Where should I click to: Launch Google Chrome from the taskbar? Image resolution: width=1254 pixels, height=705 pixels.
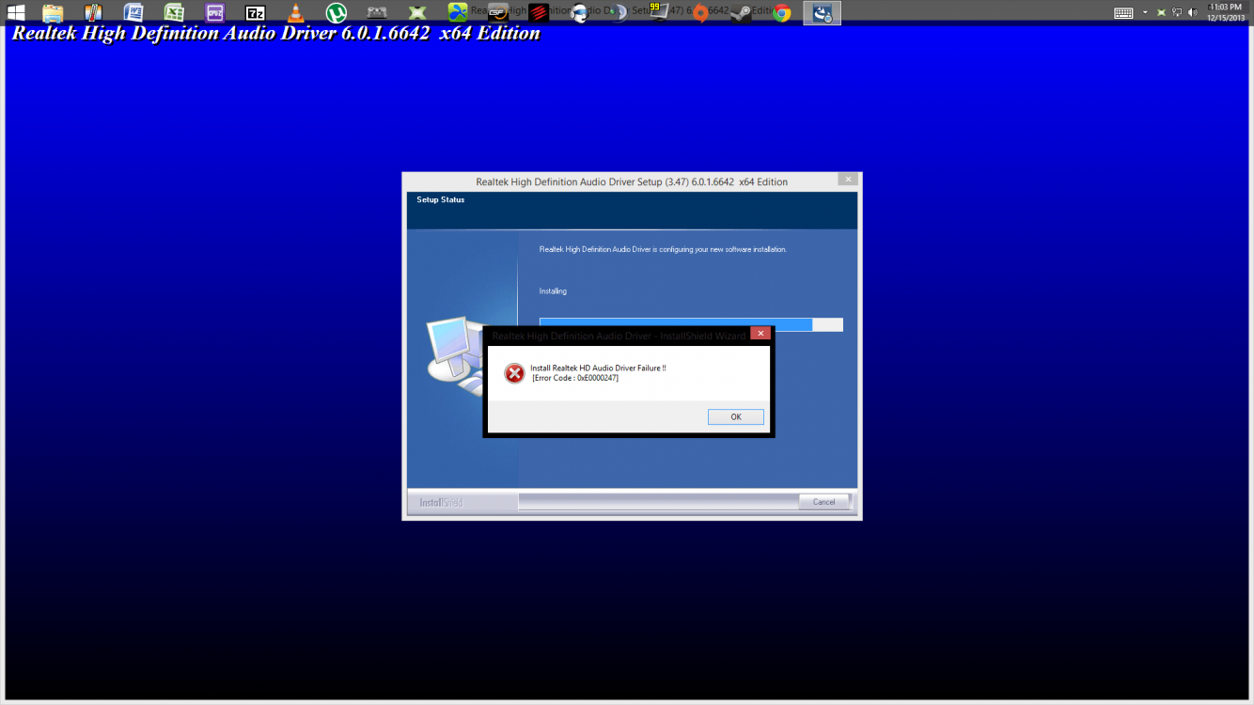781,12
